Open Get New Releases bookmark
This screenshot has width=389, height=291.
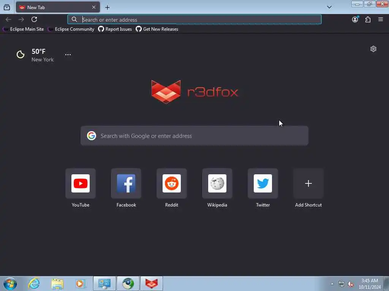(x=157, y=29)
